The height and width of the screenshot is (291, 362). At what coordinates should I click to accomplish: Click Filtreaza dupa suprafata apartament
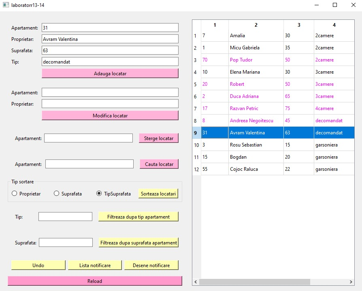[138, 242]
